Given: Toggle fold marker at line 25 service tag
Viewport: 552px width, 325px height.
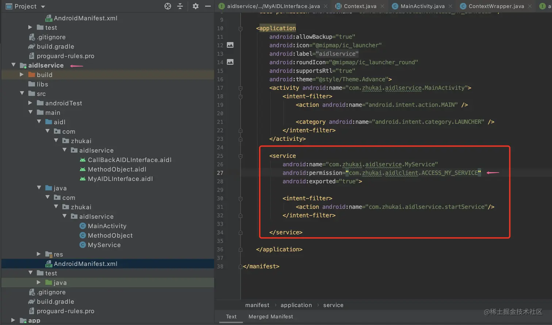Looking at the screenshot, I should pyautogui.click(x=241, y=156).
